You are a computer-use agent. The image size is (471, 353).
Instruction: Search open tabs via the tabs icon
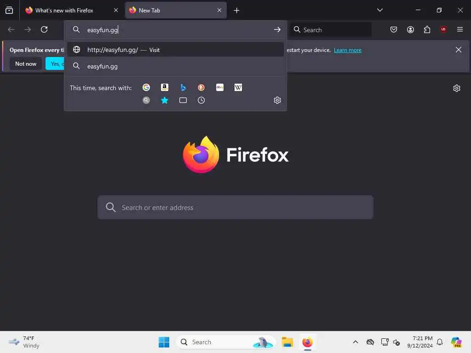pos(183,100)
